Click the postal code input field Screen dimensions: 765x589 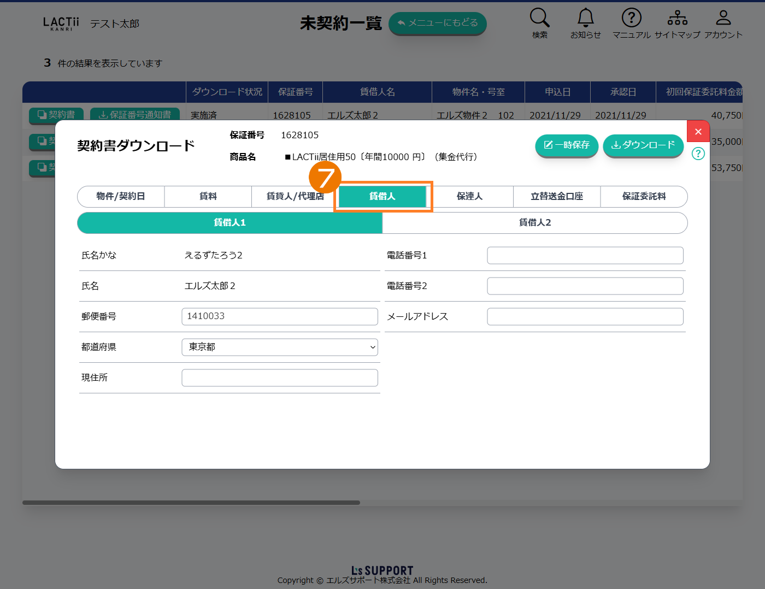click(x=280, y=316)
